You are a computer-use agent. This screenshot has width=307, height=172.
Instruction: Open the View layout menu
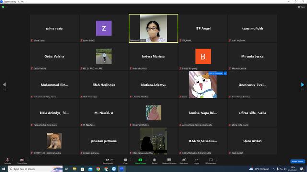click(x=301, y=7)
